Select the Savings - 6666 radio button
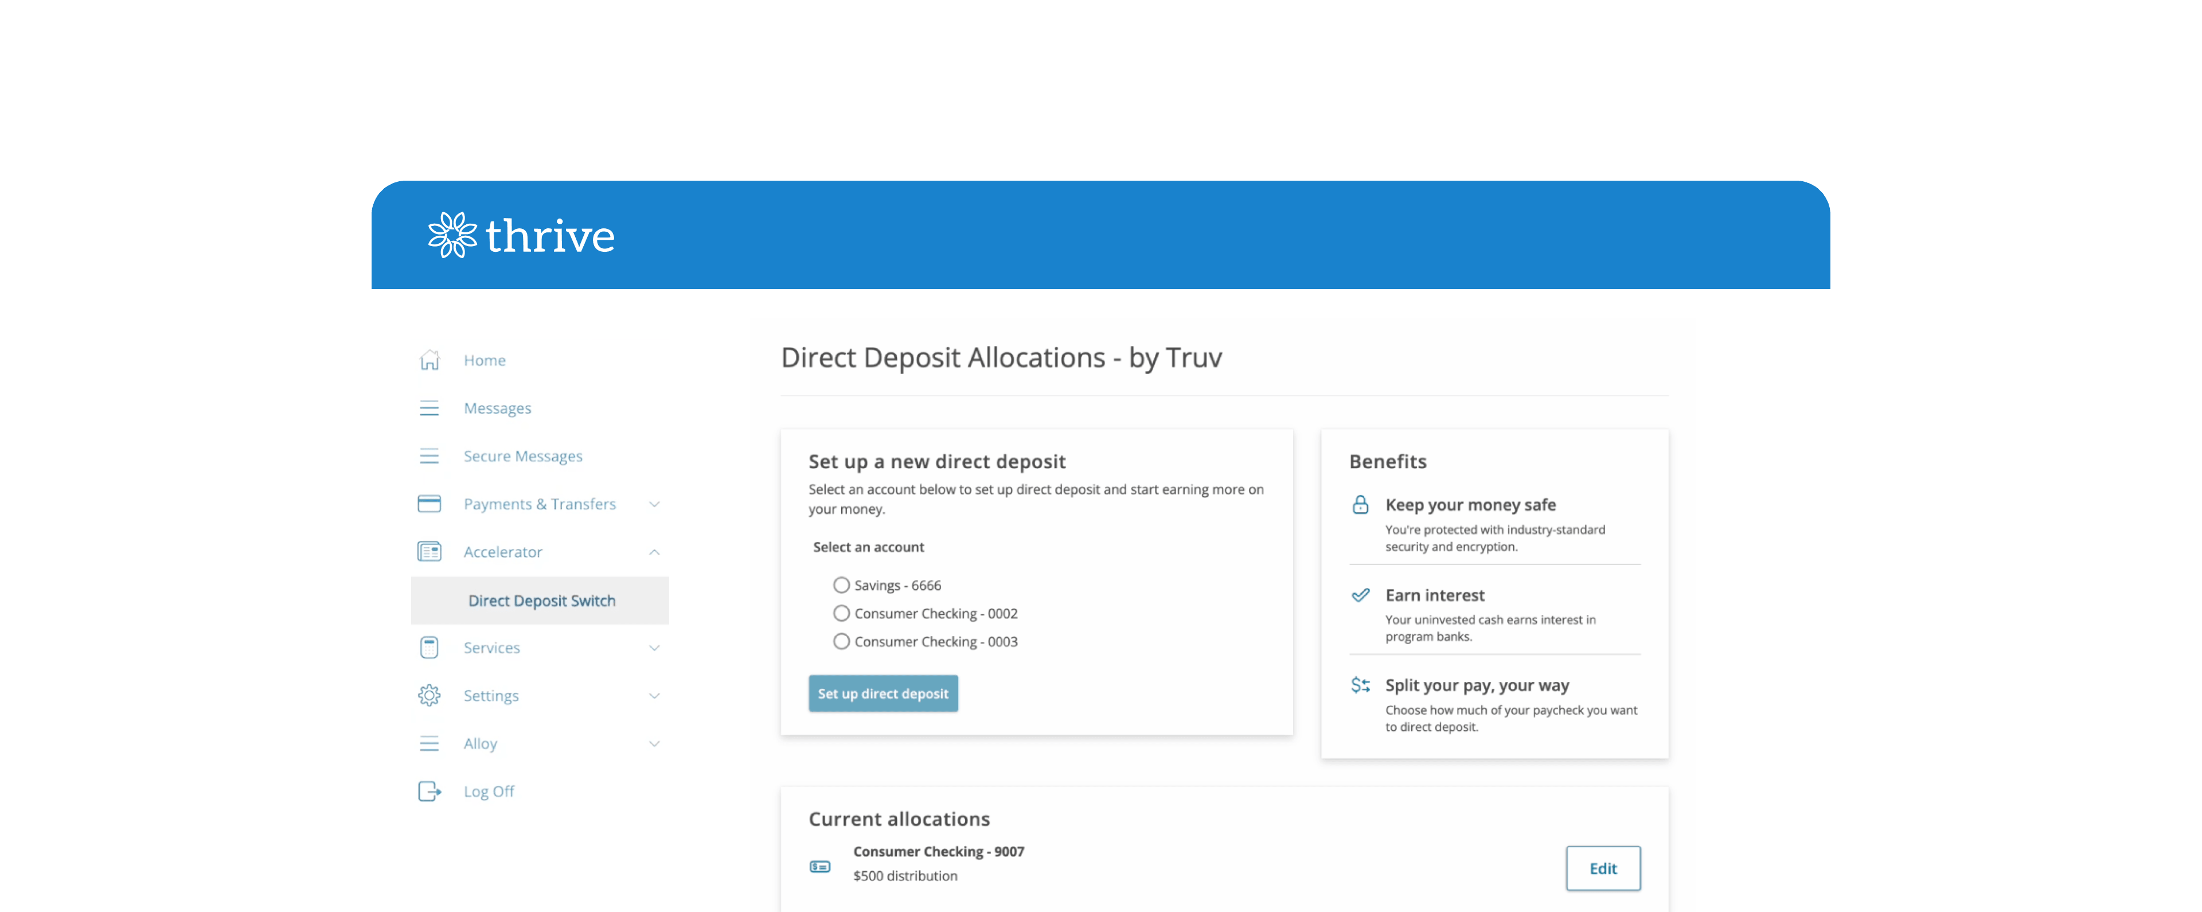2202x912 pixels. pyautogui.click(x=841, y=584)
